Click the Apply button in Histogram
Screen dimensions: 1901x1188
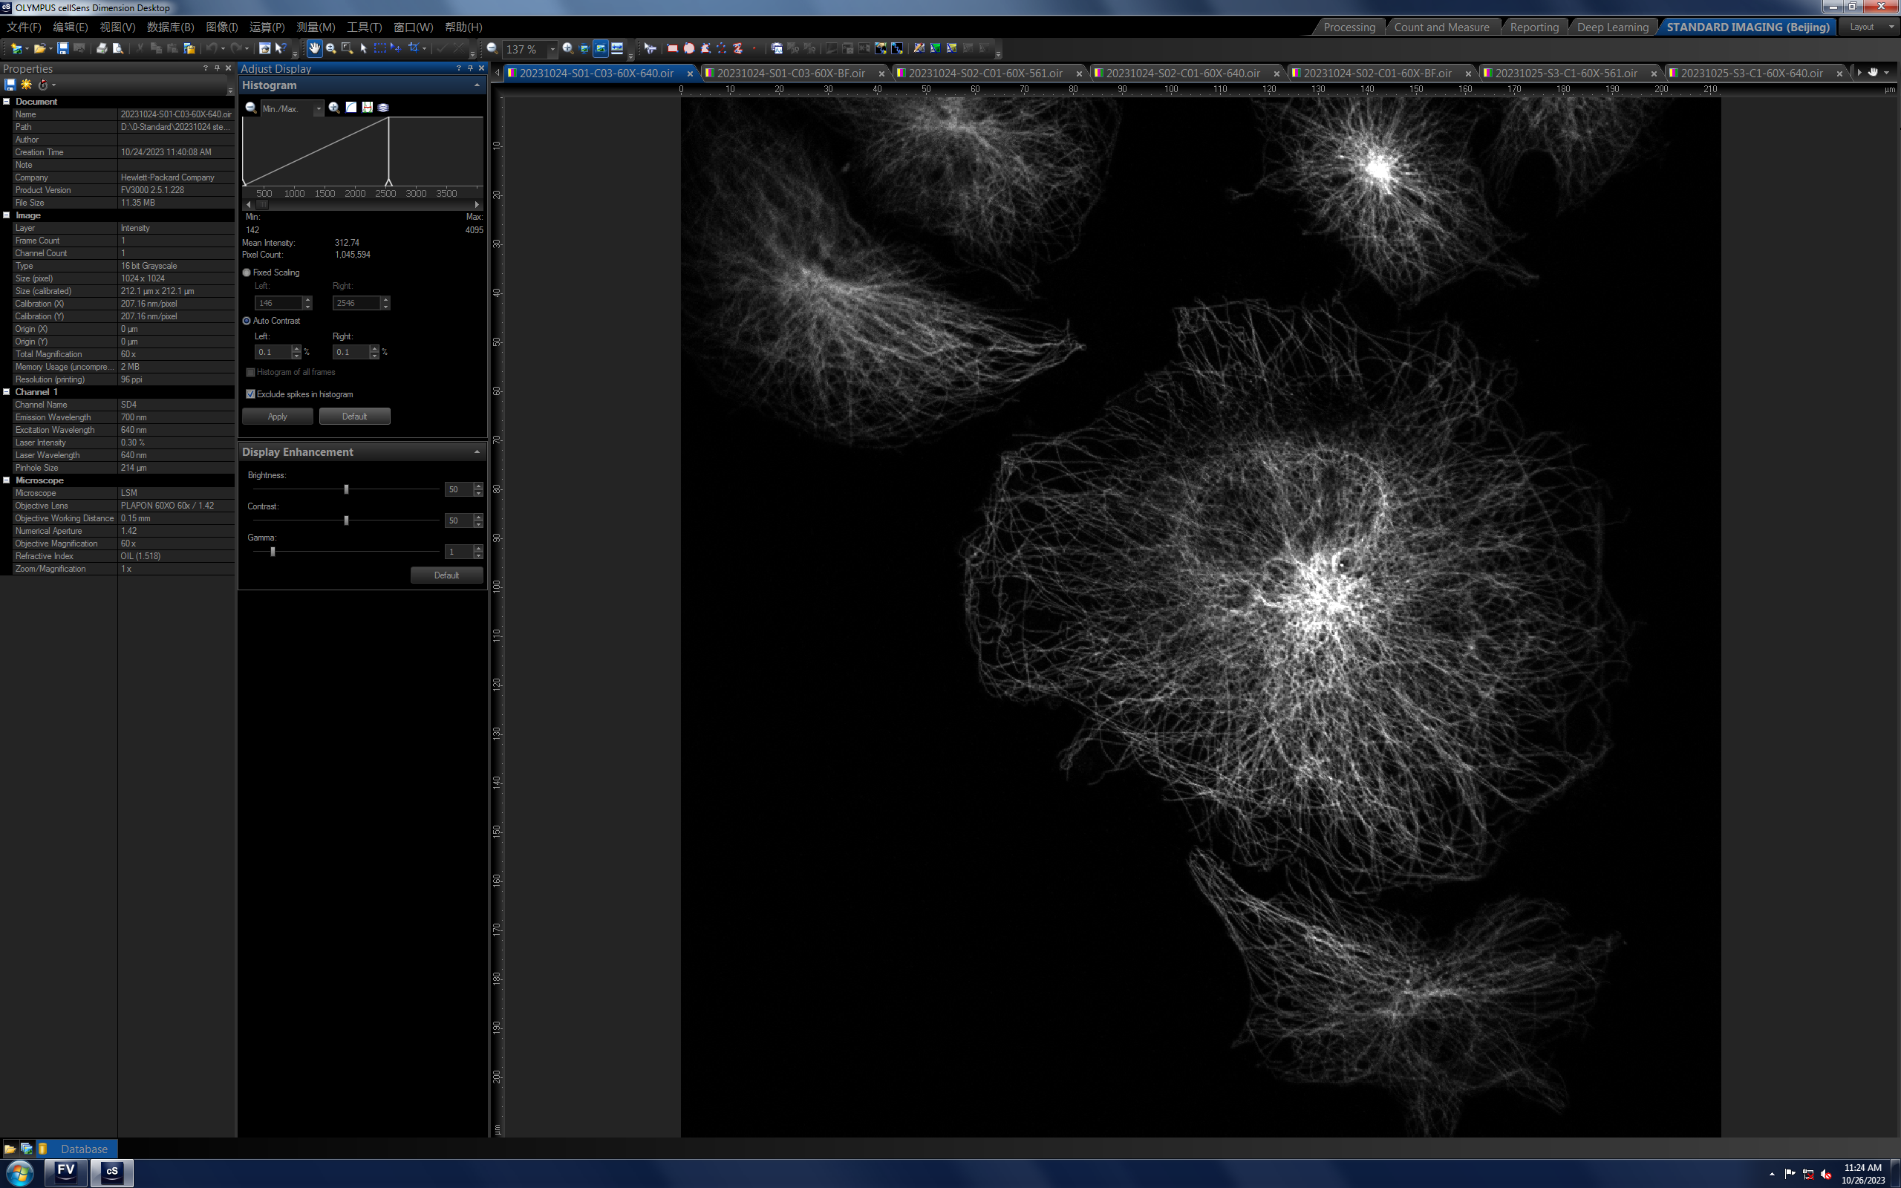tap(277, 417)
